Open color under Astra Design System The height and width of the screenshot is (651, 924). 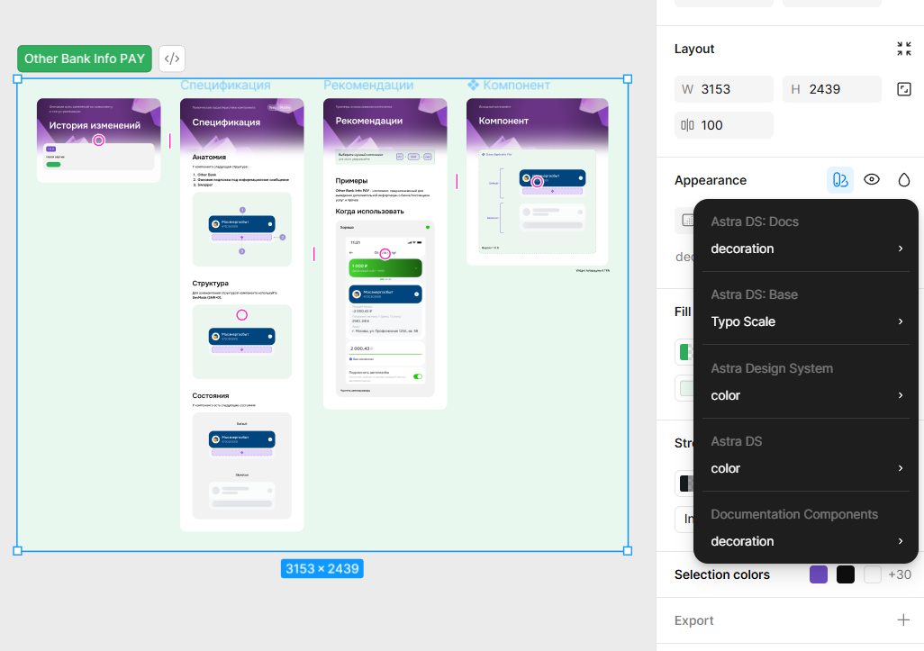pos(806,395)
